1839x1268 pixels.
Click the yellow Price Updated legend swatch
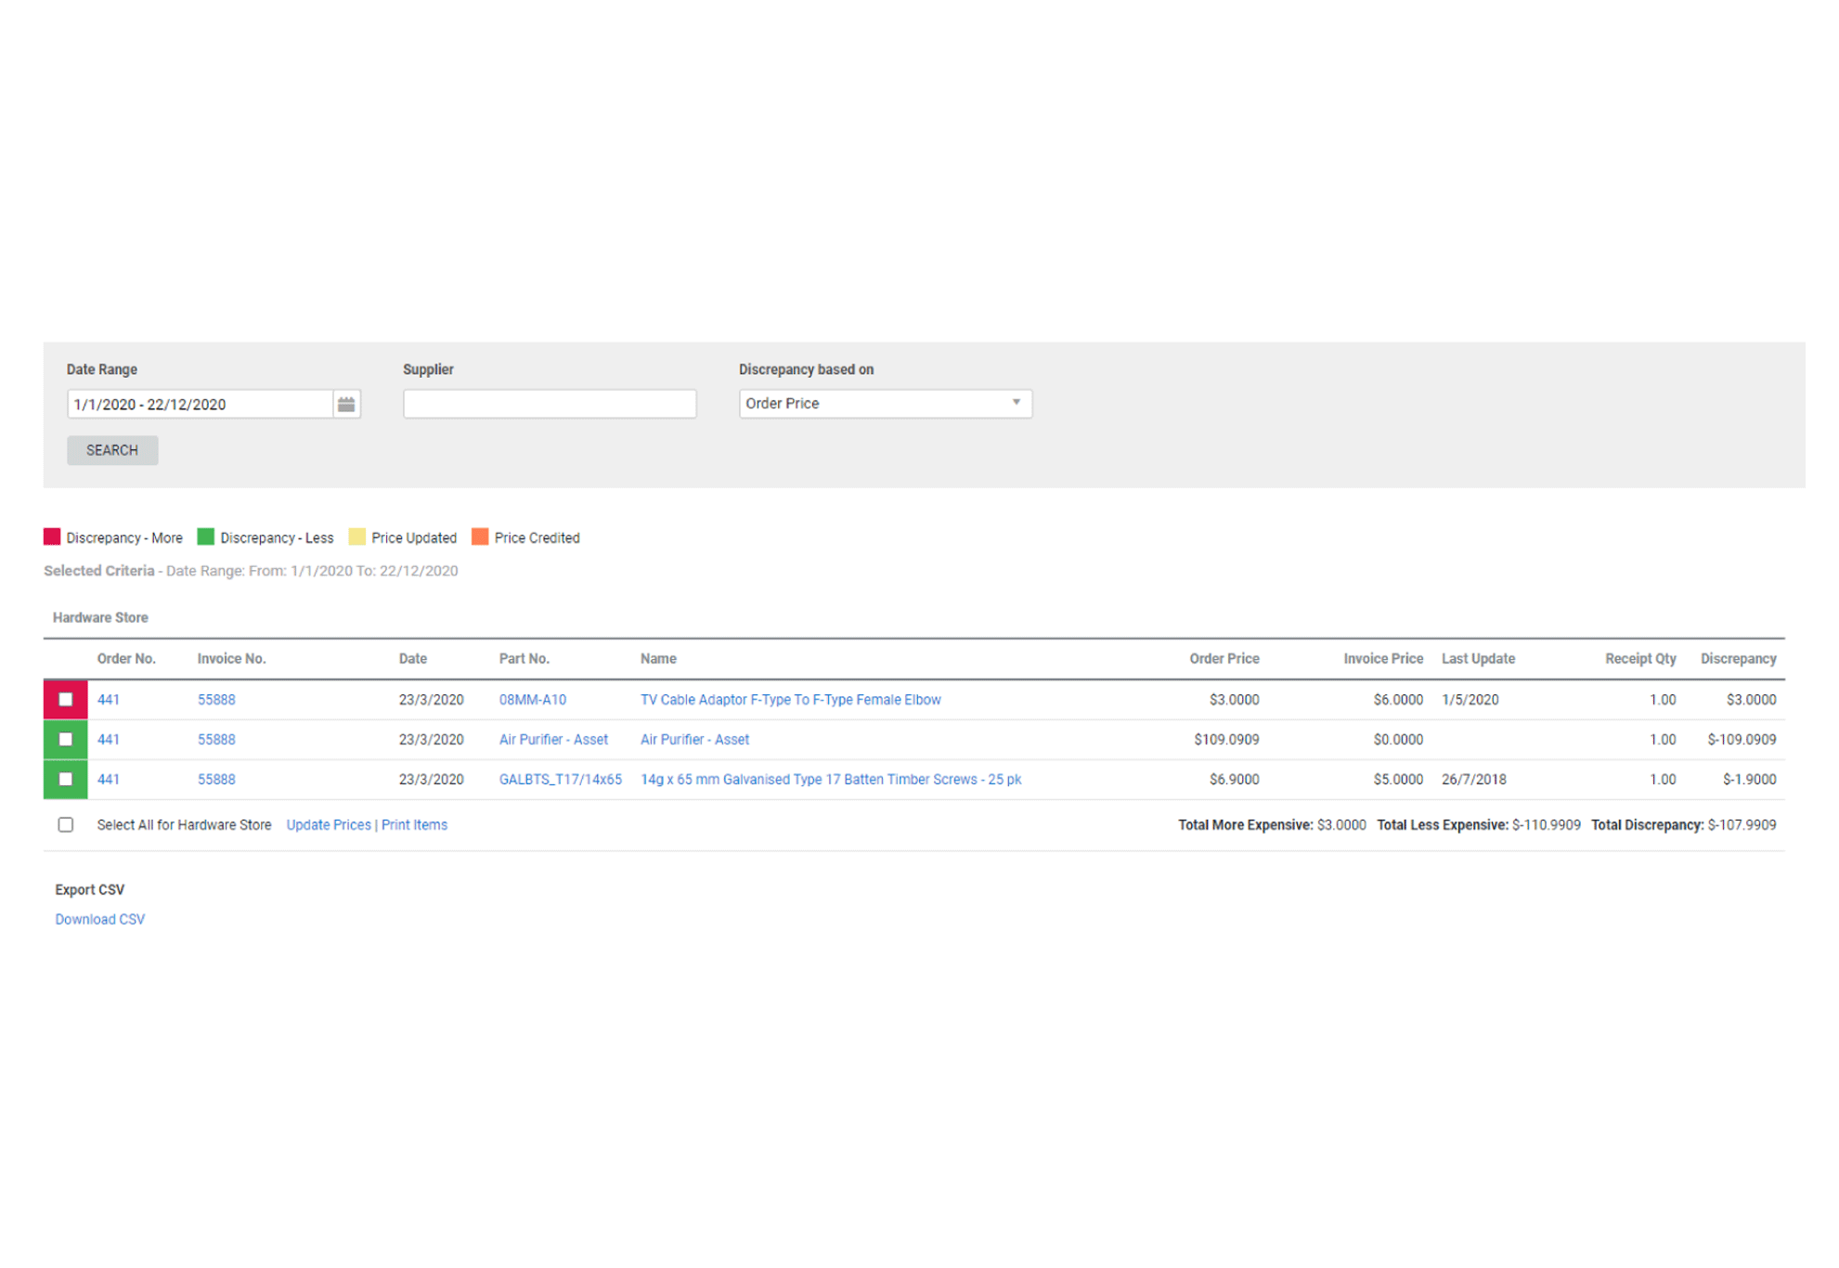357,537
